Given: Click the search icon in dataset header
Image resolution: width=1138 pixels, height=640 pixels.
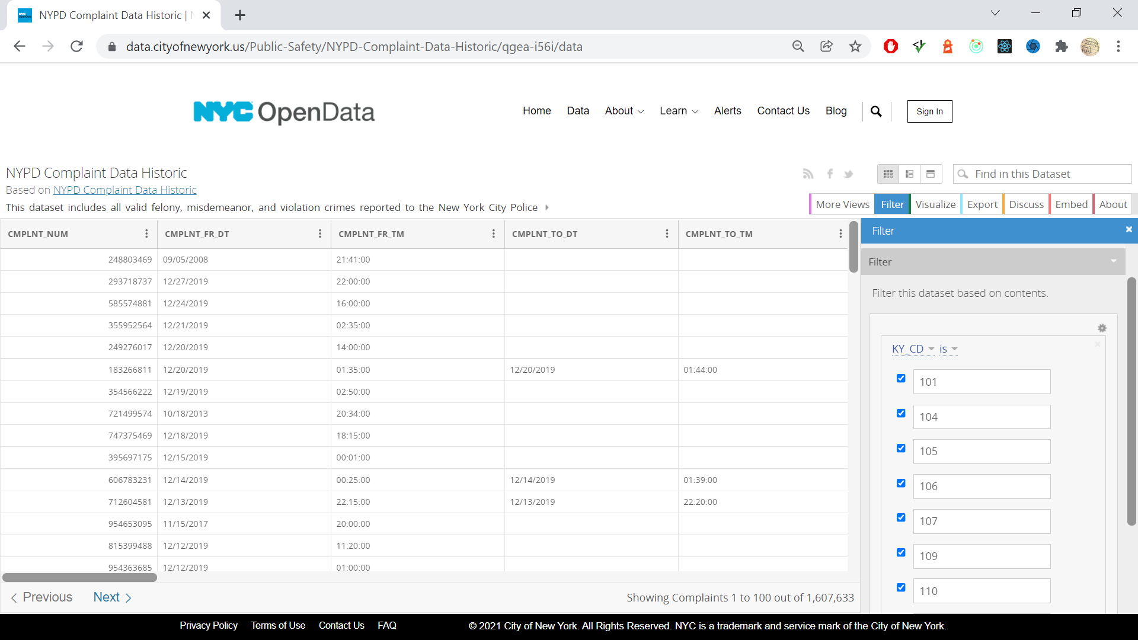Looking at the screenshot, I should [964, 174].
